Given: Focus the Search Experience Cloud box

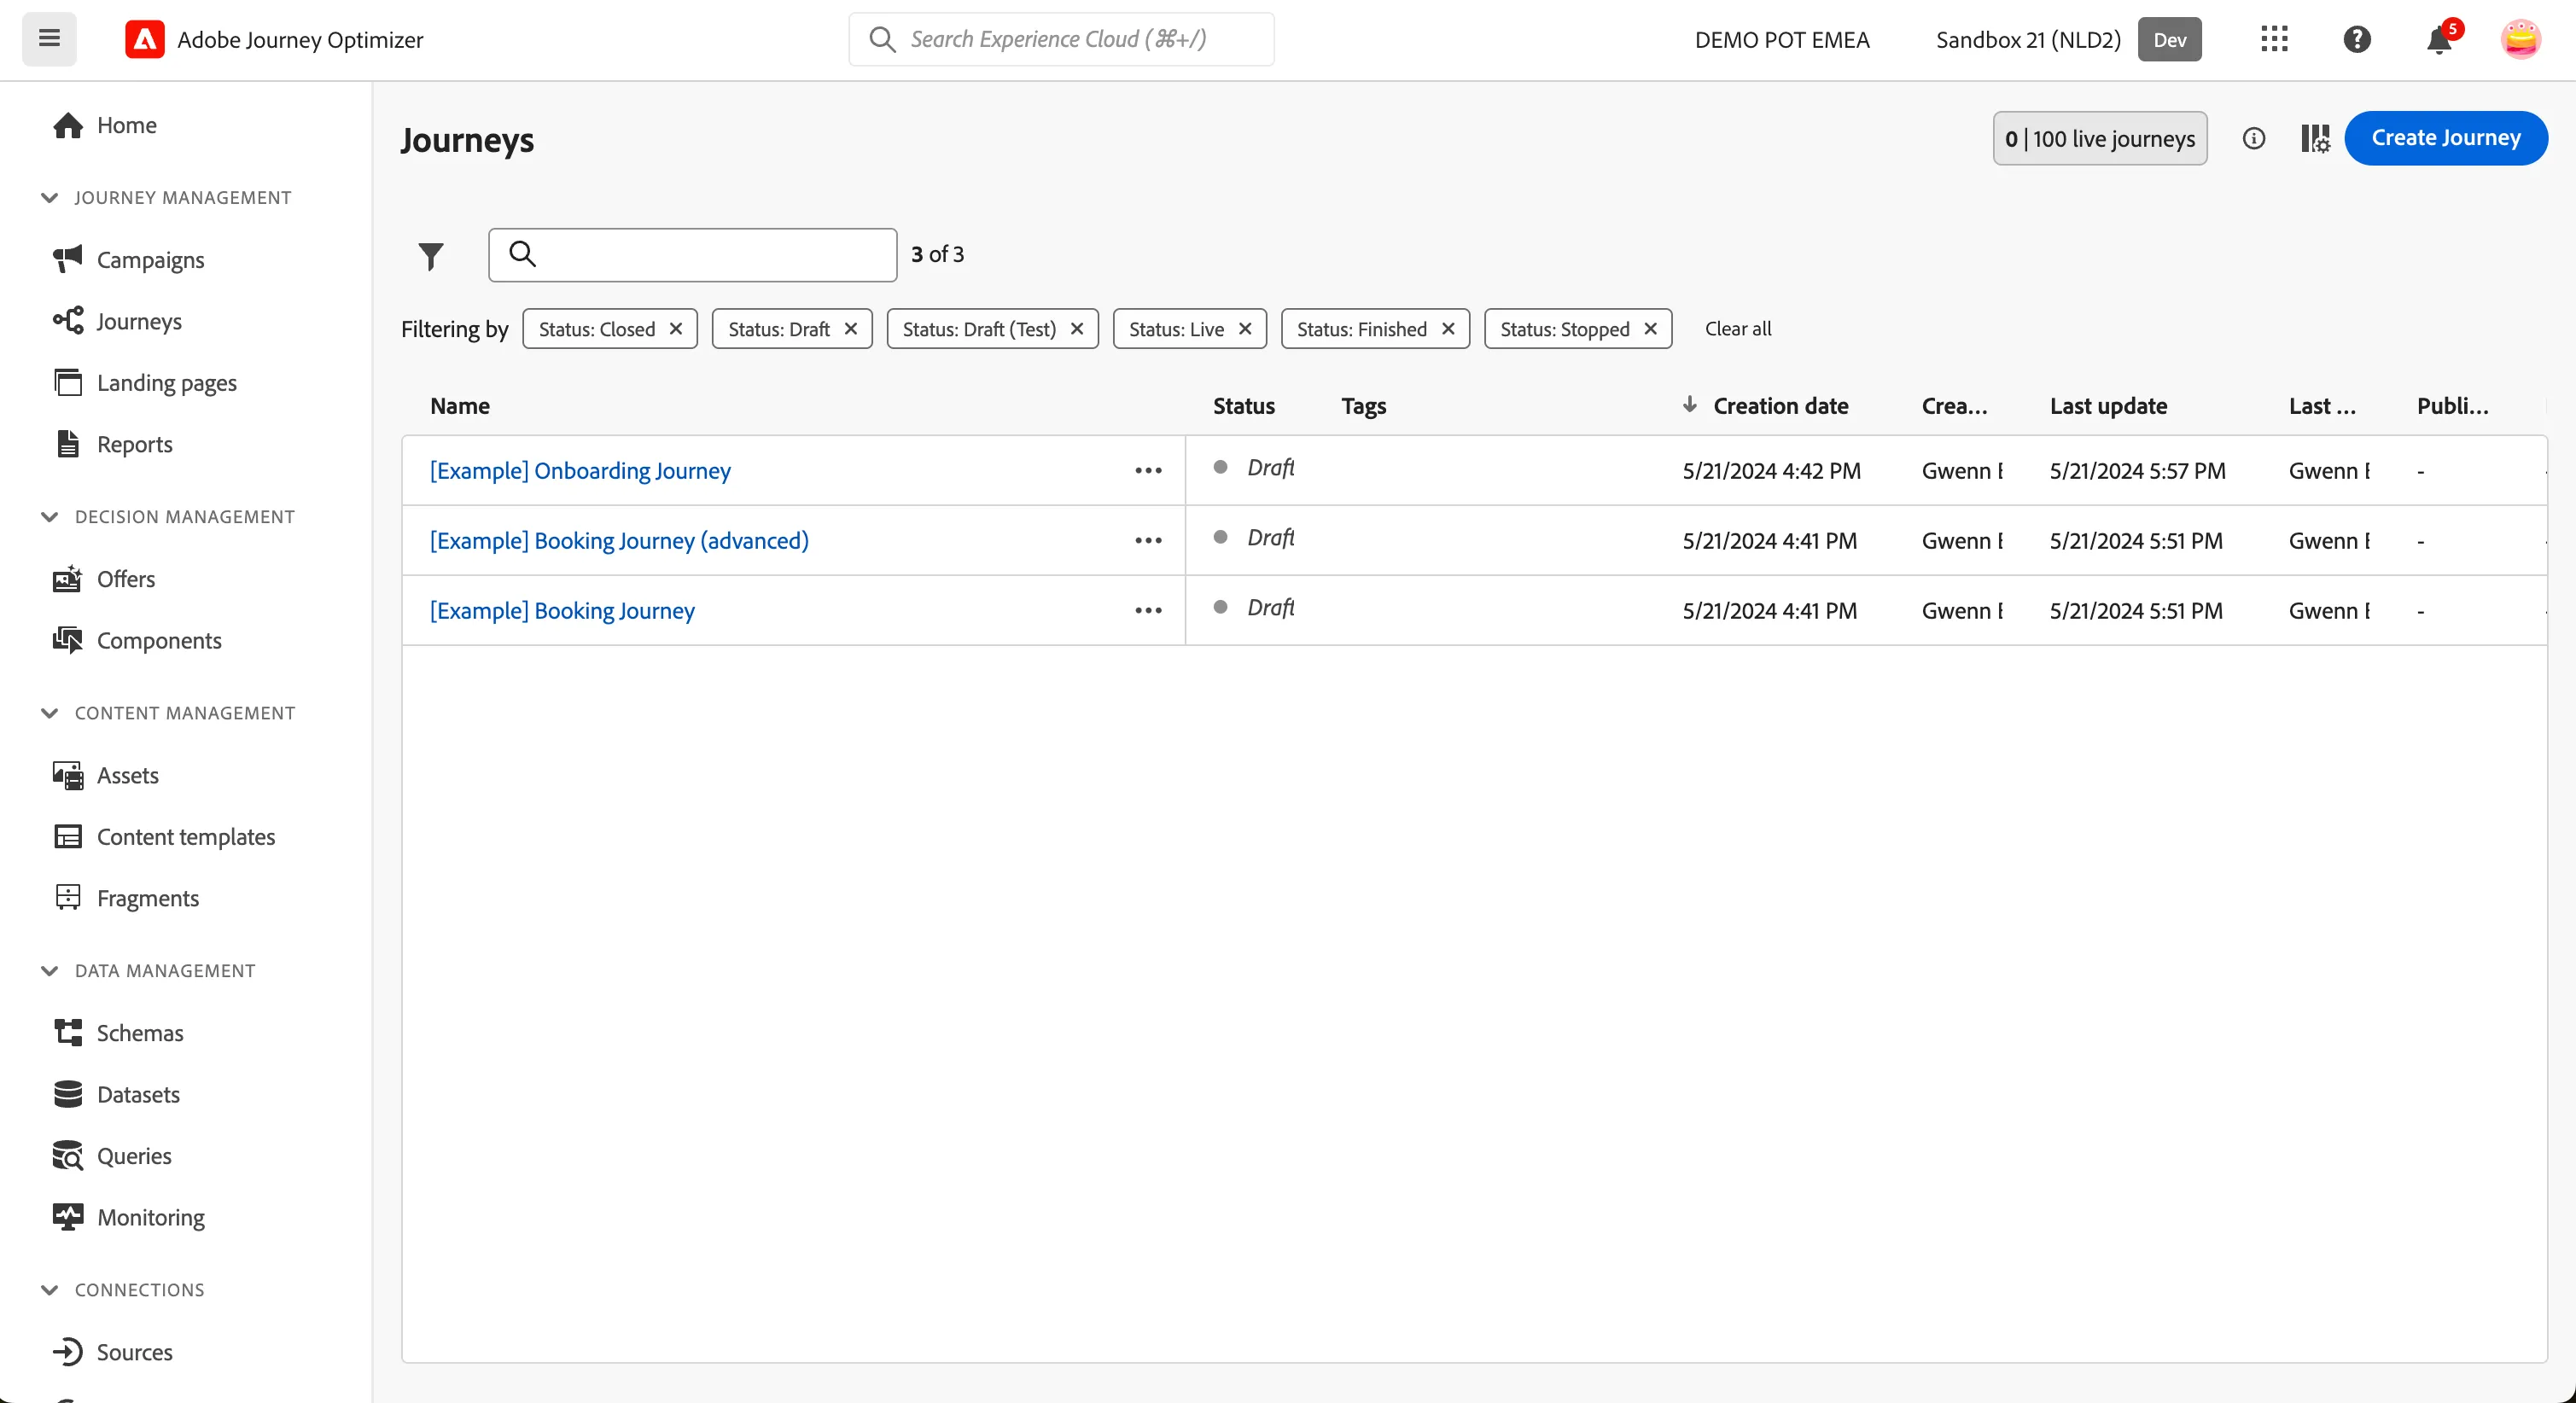Looking at the screenshot, I should pyautogui.click(x=1061, y=39).
